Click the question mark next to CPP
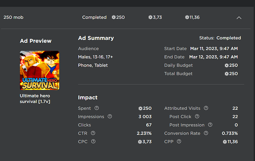Image resolution: width=255 pixels, height=161 pixels. click(179, 141)
